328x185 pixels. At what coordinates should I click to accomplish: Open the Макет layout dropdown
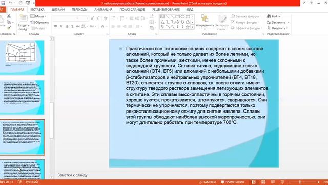[38, 16]
